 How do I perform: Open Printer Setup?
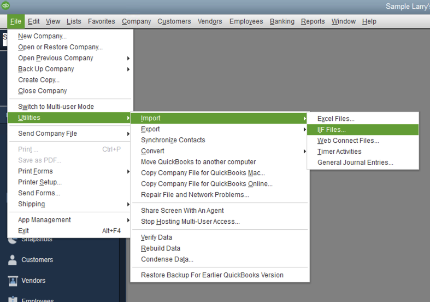[x=70, y=182]
